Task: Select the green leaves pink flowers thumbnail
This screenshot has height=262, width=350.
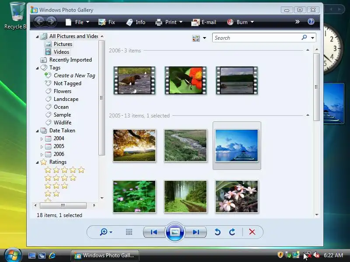Action: coord(134,196)
